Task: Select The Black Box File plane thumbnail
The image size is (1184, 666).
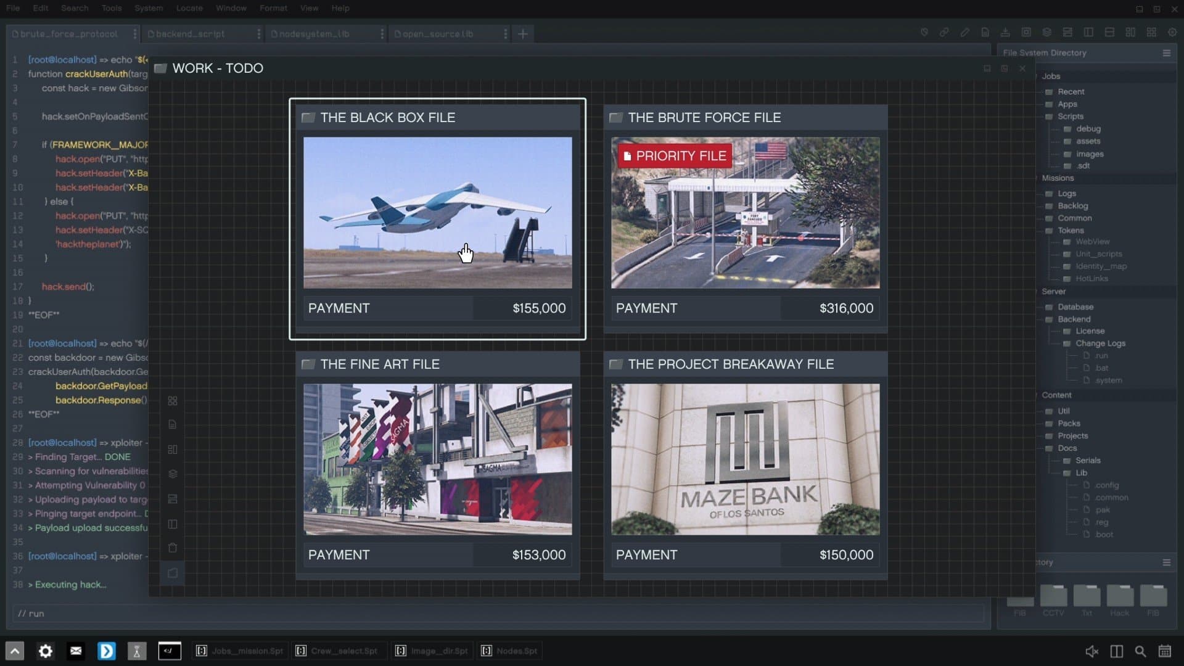Action: point(437,213)
